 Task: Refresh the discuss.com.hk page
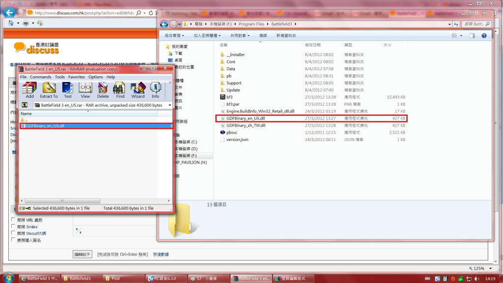pos(151,13)
